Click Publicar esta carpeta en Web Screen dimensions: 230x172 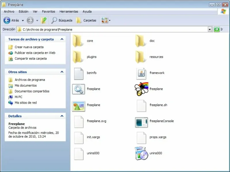[35, 53]
